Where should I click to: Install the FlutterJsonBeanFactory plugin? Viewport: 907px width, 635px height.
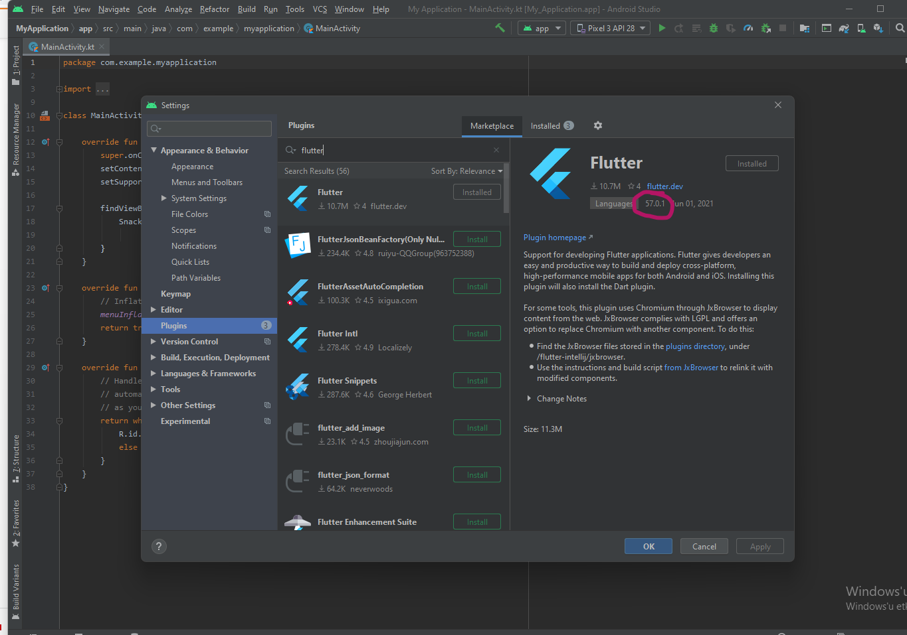pos(477,239)
